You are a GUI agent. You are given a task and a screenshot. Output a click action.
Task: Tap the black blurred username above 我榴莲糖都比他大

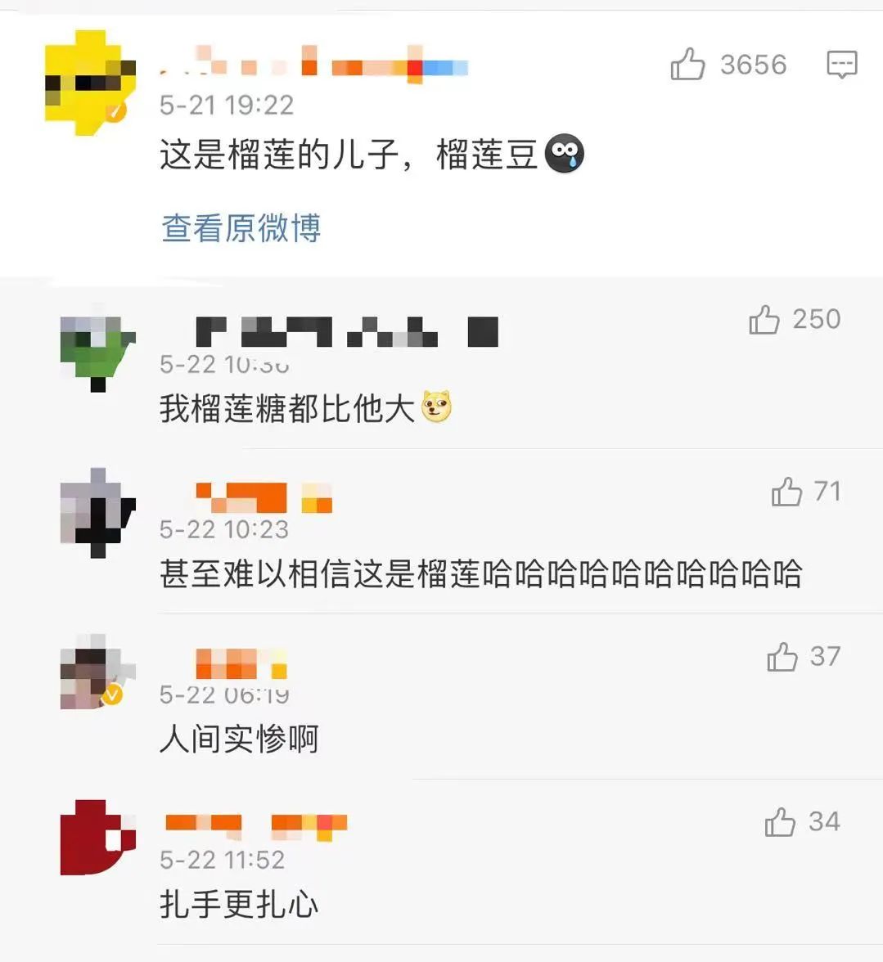(x=347, y=332)
